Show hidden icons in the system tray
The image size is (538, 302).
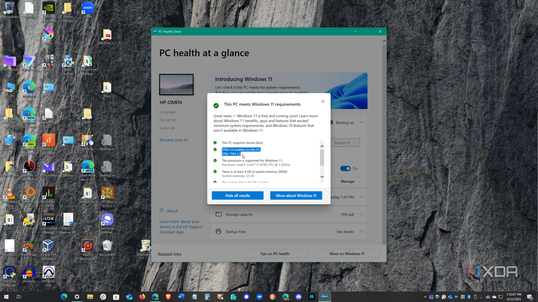[x=419, y=296]
